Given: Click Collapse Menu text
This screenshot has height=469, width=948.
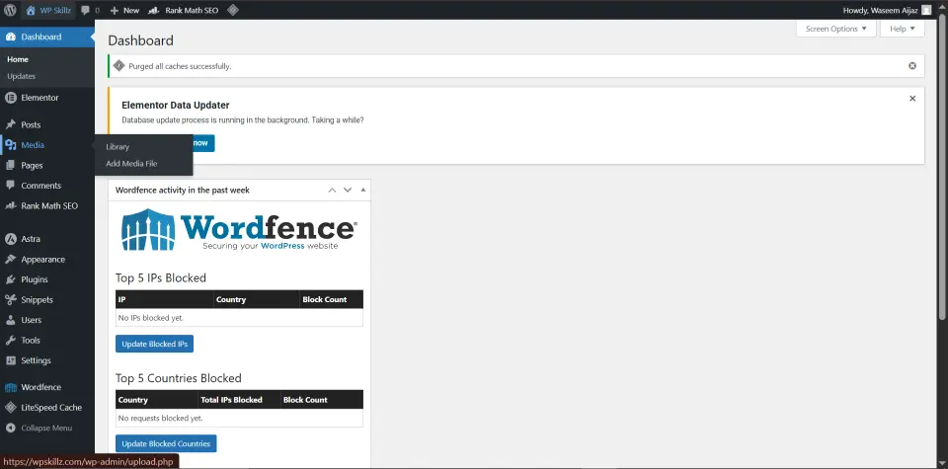Looking at the screenshot, I should coord(46,428).
